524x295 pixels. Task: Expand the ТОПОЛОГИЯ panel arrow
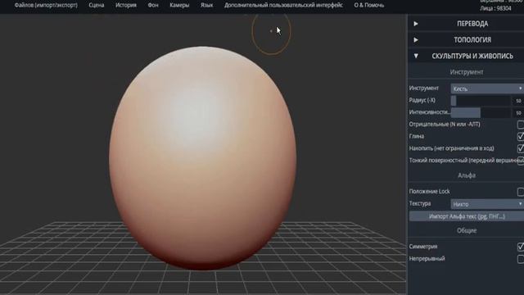tap(416, 40)
